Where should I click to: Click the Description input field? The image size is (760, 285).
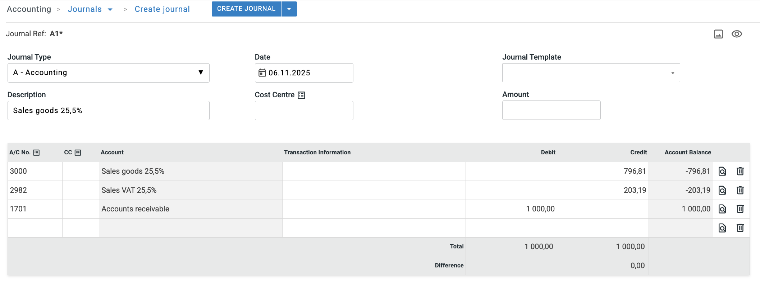coord(108,111)
